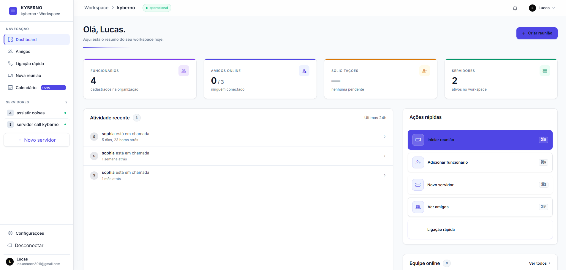Click Desconectar to log out

pyautogui.click(x=37, y=245)
